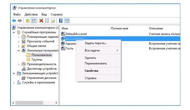Choose Удалить from context menu

[x=98, y=58]
